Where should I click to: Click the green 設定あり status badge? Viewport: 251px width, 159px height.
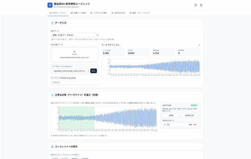point(194,105)
